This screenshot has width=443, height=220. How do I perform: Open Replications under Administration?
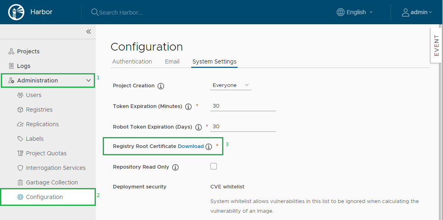point(42,124)
